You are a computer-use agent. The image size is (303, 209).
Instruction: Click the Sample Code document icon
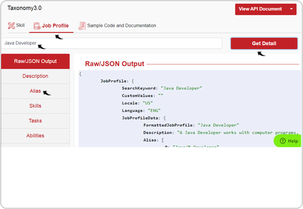click(x=82, y=25)
